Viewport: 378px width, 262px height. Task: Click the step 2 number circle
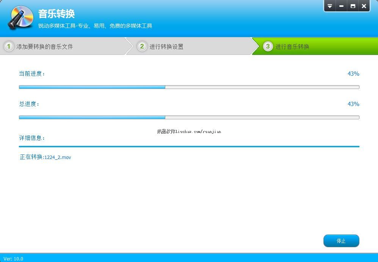click(x=142, y=47)
